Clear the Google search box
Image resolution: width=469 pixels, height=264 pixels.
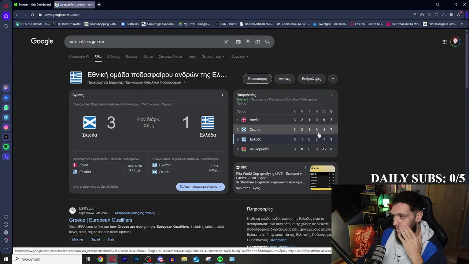coord(226,42)
